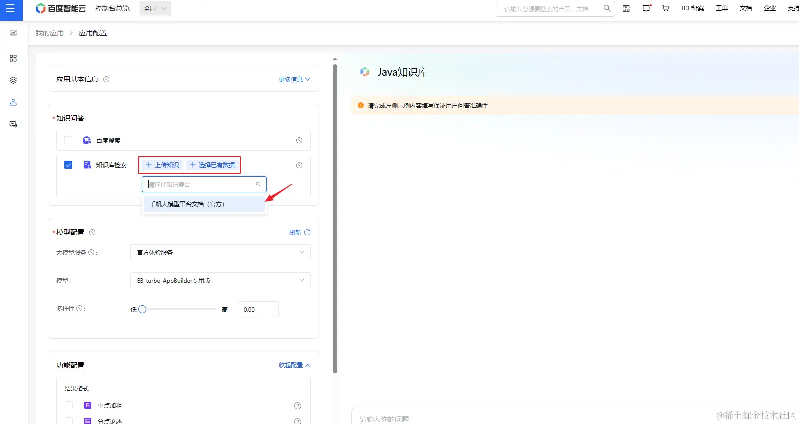Open the hamburger menu in top-left corner

click(10, 9)
